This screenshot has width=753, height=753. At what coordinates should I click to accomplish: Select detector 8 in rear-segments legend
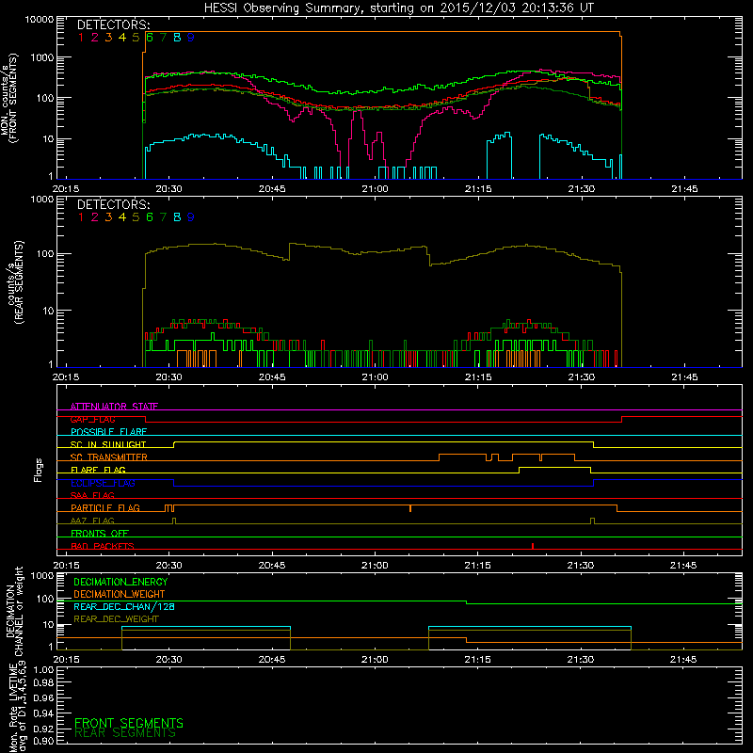click(177, 217)
